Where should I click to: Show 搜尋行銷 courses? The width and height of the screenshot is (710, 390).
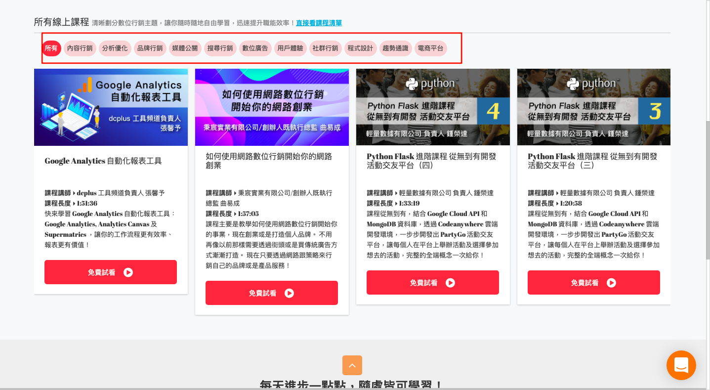click(x=220, y=48)
